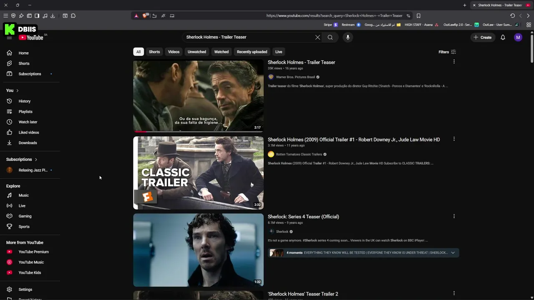Image resolution: width=534 pixels, height=300 pixels.
Task: Open the Brave Shields lion icon
Action: (x=145, y=16)
